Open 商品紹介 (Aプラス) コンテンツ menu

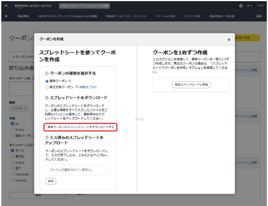tap(127, 16)
